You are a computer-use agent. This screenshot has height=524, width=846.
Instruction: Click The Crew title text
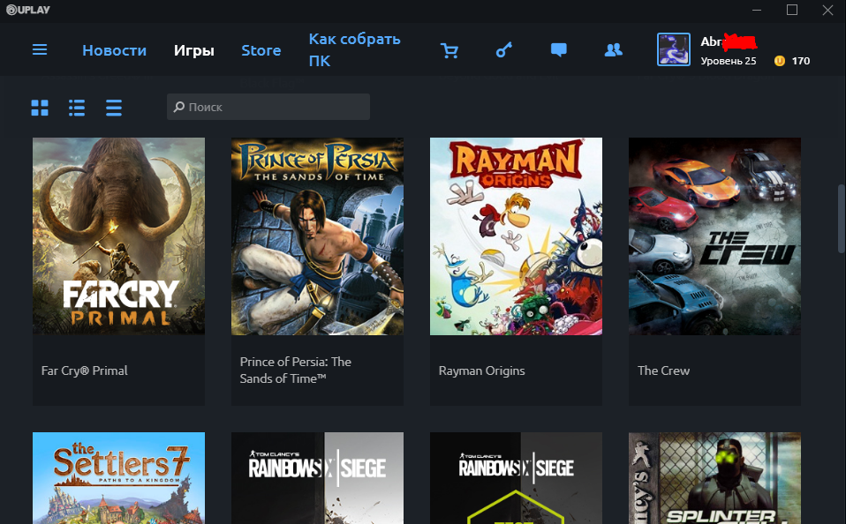(663, 371)
